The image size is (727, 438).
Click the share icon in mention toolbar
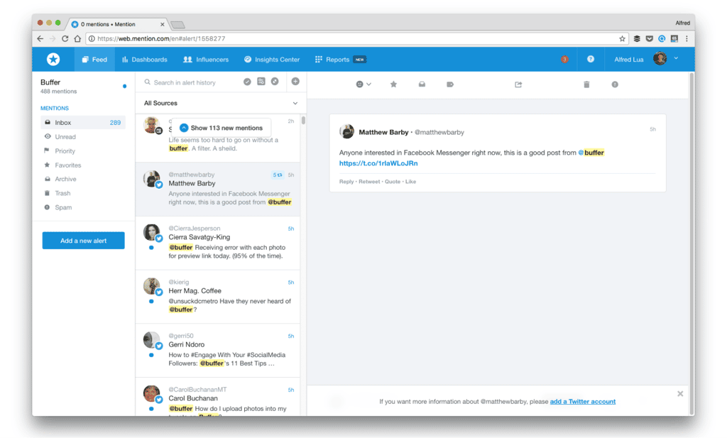click(x=518, y=84)
